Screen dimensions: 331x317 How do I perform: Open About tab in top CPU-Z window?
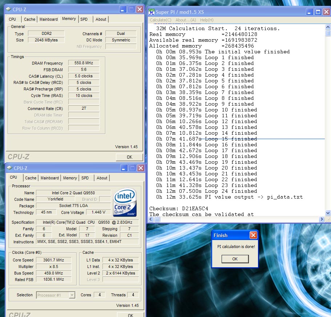(x=101, y=19)
